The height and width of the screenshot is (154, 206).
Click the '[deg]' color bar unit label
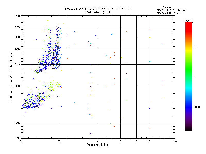(189, 21)
